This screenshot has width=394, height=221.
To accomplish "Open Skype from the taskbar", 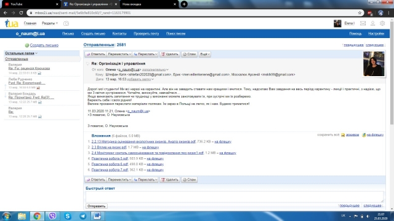I will (x=67, y=216).
